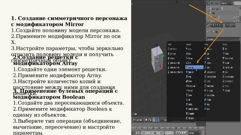This screenshot has width=241, height=135.
Task: Choose the Screw modifier
Action: pyautogui.click(x=189, y=95)
